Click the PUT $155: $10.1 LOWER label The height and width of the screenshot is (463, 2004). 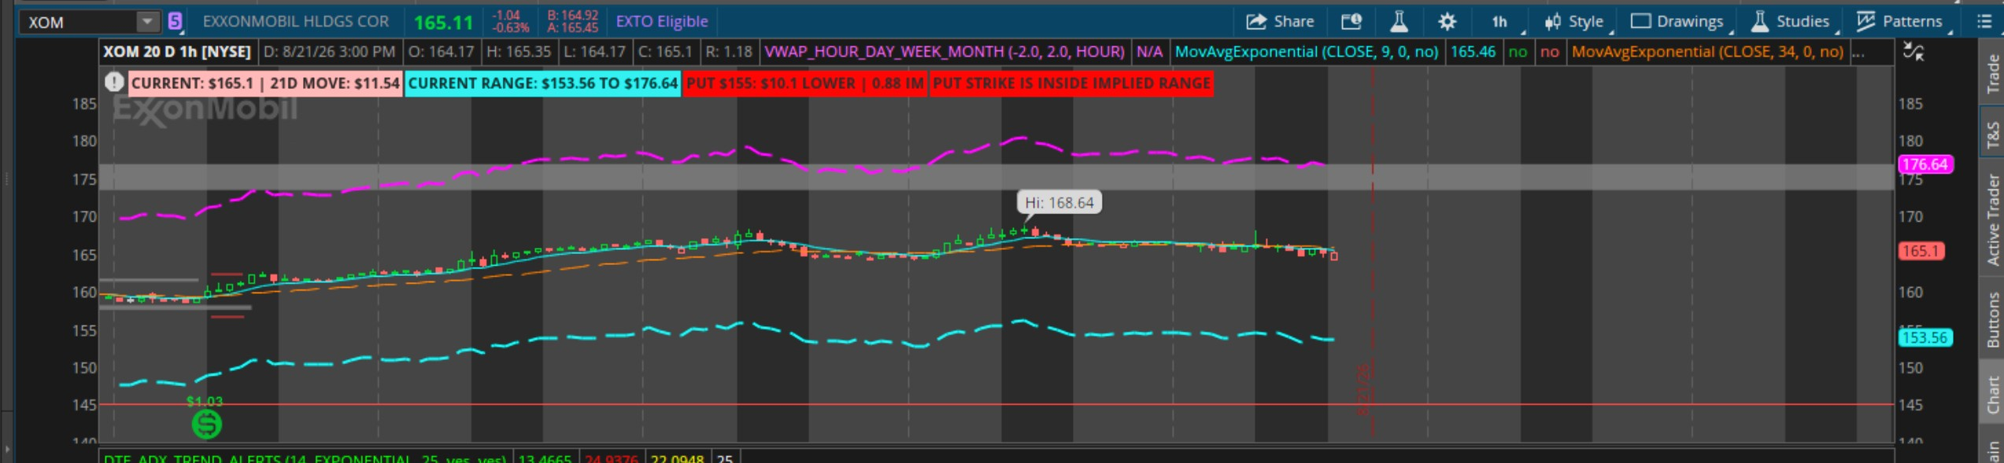tap(804, 83)
